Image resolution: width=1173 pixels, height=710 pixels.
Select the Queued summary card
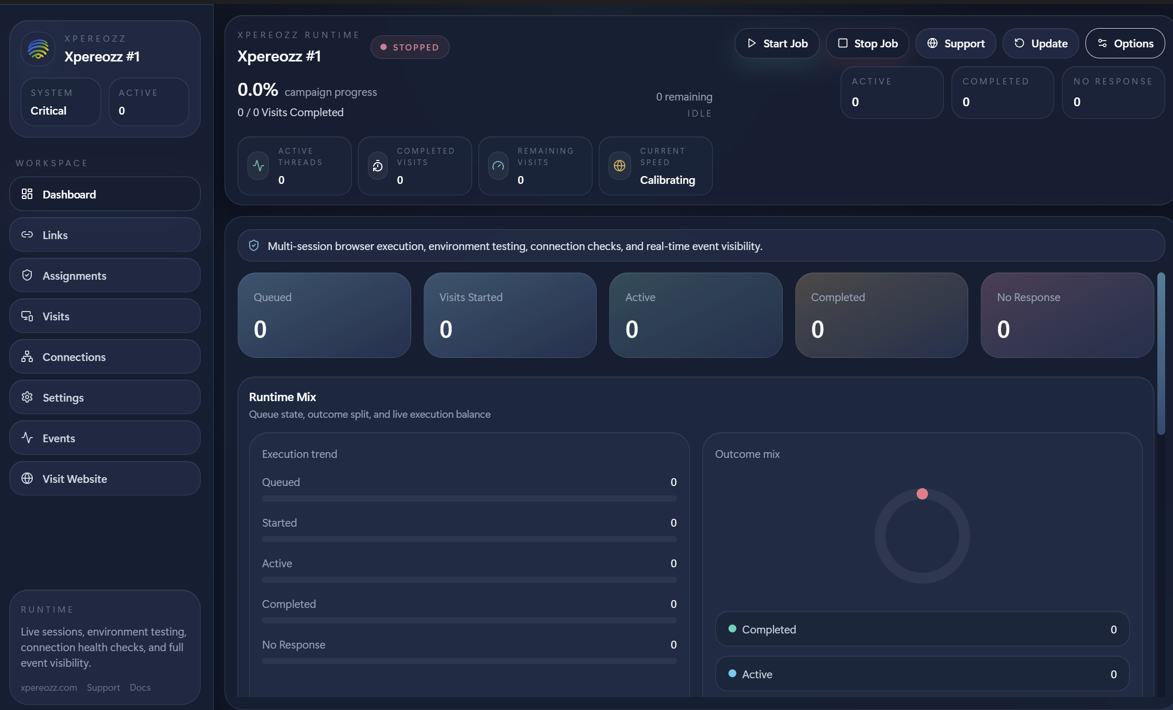click(324, 315)
